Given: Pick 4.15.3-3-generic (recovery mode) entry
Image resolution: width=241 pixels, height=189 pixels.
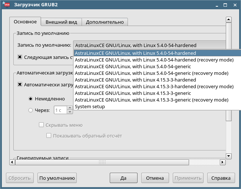Looking at the screenshot, I should [x=157, y=100].
